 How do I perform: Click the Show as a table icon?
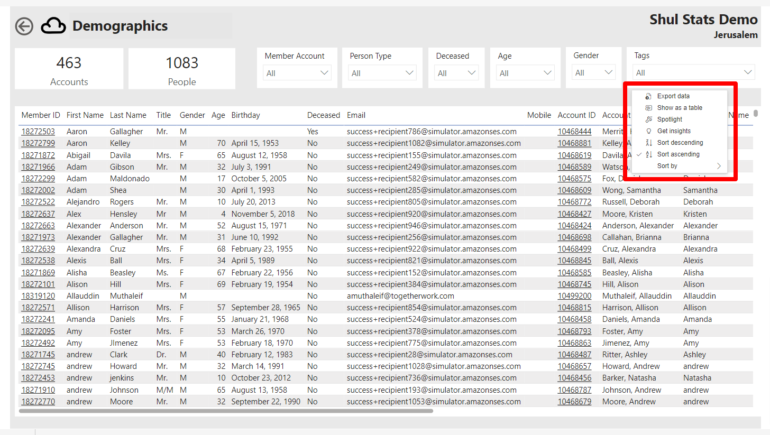pyautogui.click(x=648, y=107)
